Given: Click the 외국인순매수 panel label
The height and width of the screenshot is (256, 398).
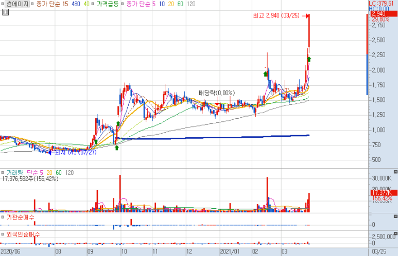Looking at the screenshot, I should [x=23, y=234].
